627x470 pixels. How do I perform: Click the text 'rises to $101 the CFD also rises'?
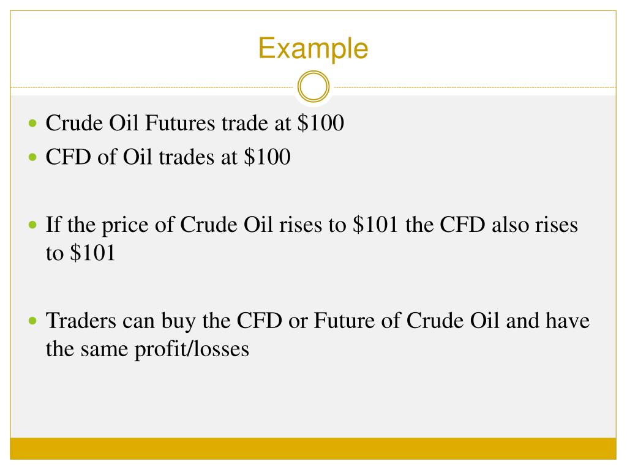coord(428,225)
